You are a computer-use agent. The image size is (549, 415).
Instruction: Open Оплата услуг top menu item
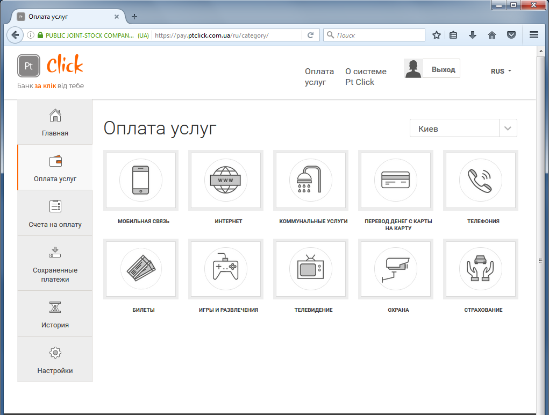point(319,77)
